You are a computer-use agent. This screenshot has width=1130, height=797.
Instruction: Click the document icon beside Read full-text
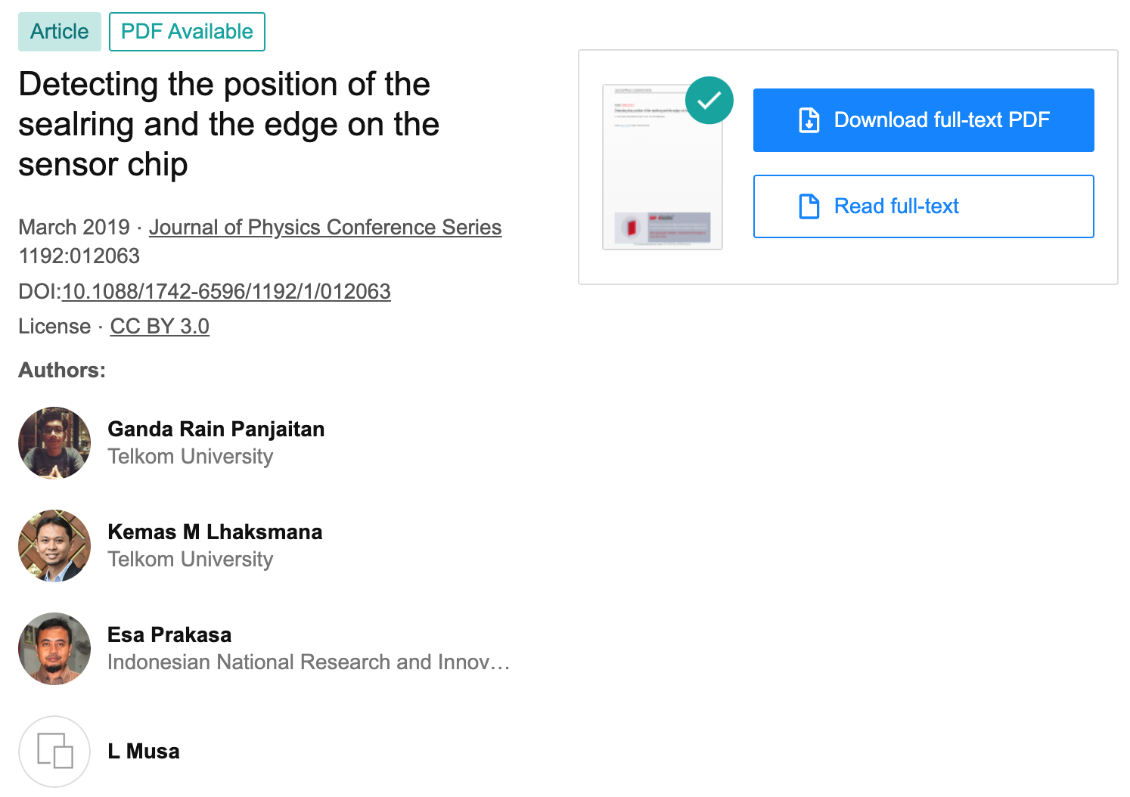click(x=809, y=206)
